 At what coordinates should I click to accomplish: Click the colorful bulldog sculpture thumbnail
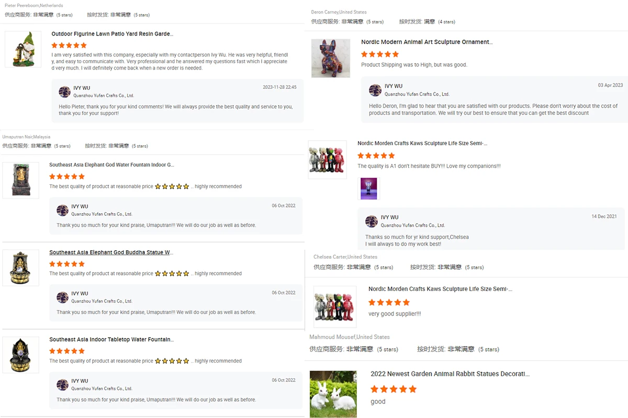[x=331, y=58]
